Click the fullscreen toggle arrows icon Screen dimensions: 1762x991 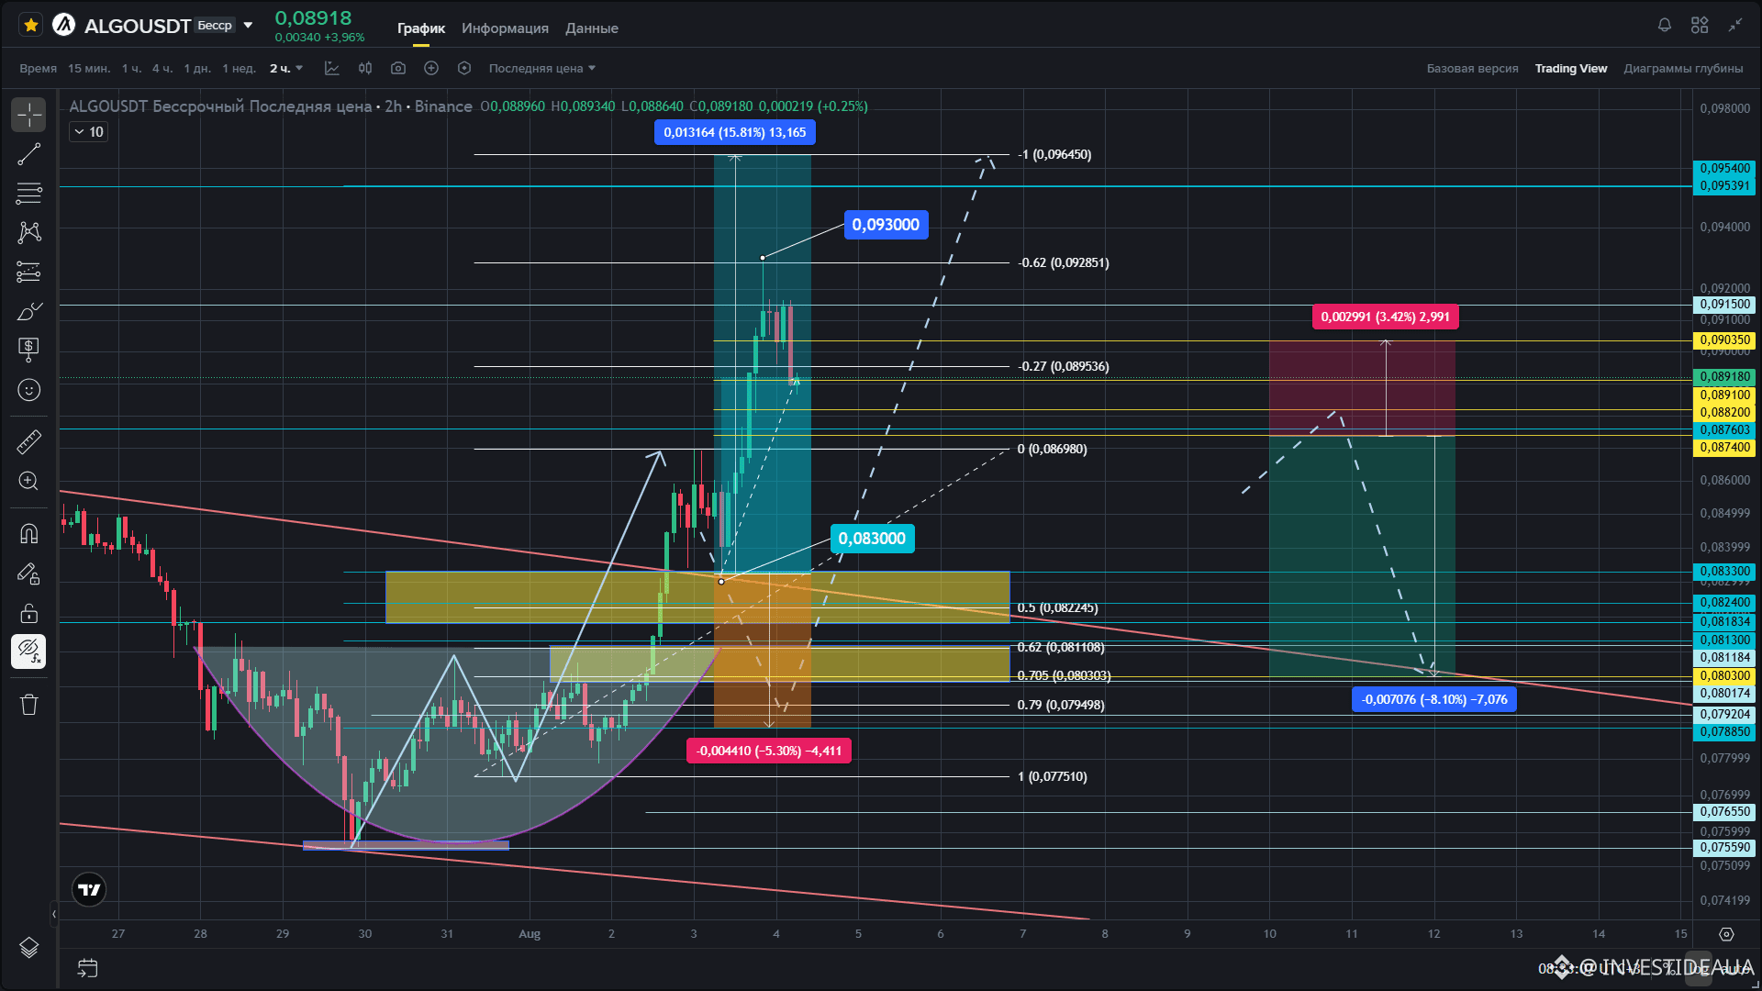click(x=1734, y=26)
